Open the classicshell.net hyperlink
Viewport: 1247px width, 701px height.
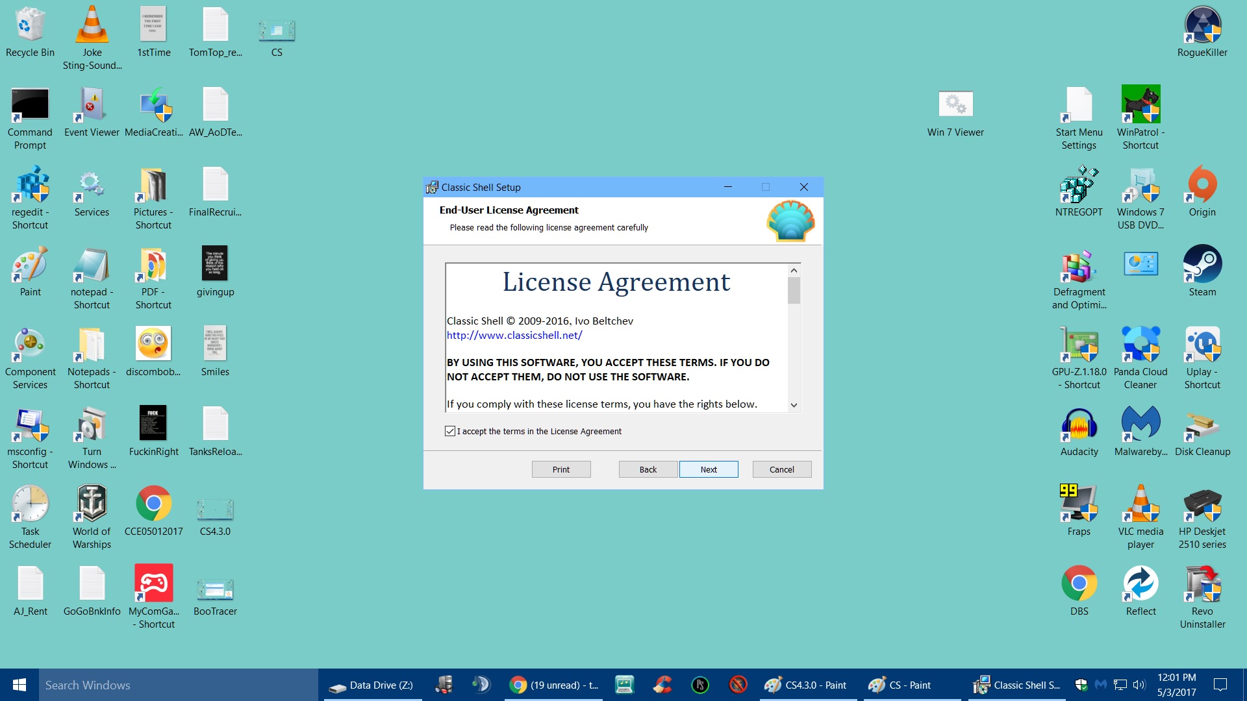514,335
